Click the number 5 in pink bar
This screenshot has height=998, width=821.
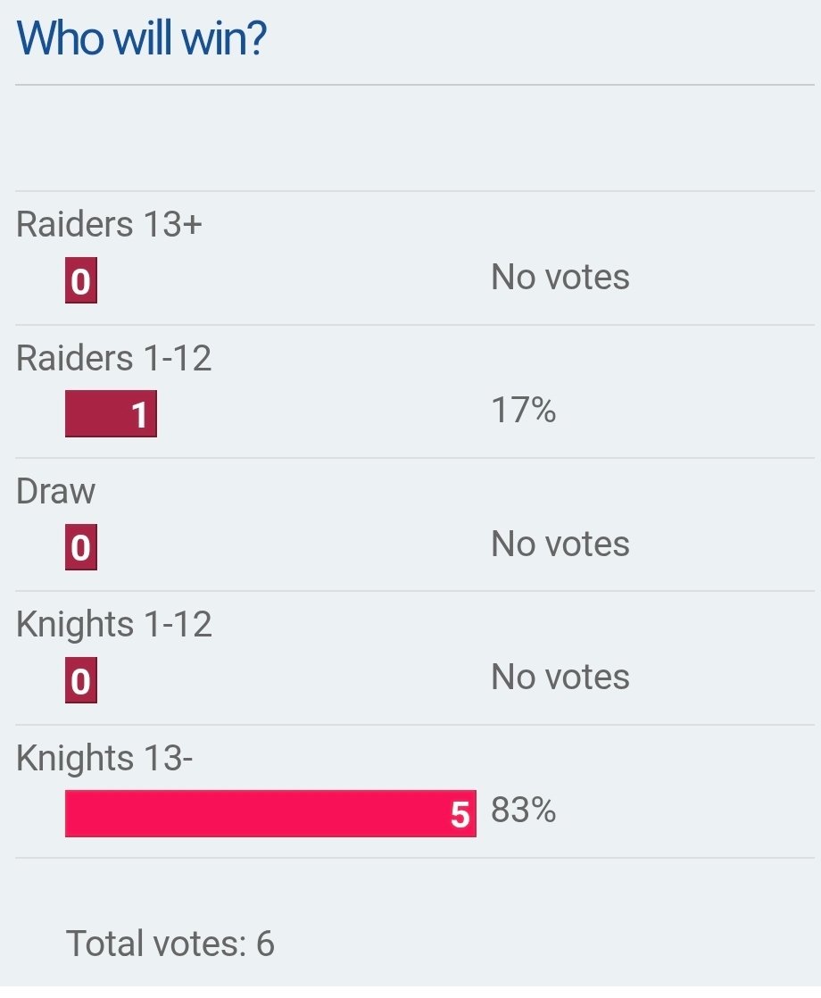coord(460,815)
